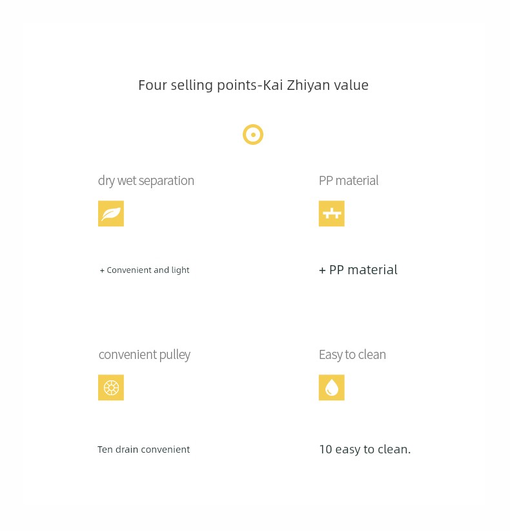Click 'Ten drain convenient' caption
The image size is (510, 531).
[143, 450]
